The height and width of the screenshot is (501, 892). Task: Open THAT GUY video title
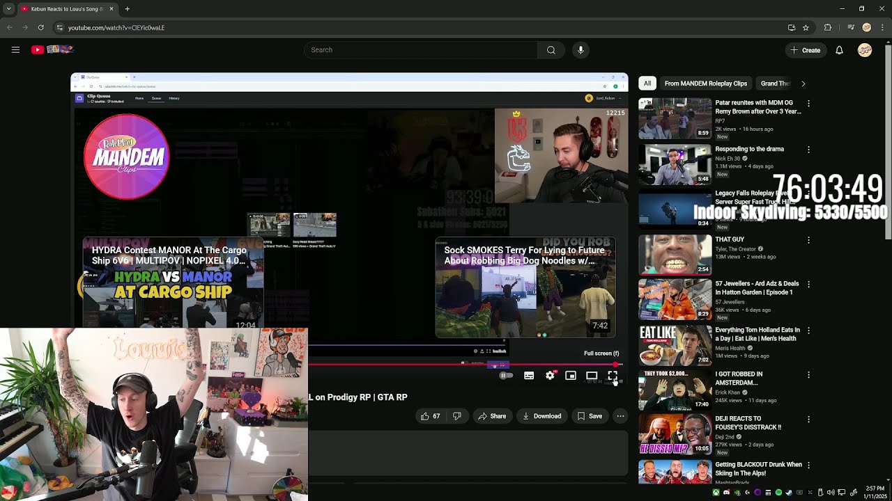tap(730, 239)
